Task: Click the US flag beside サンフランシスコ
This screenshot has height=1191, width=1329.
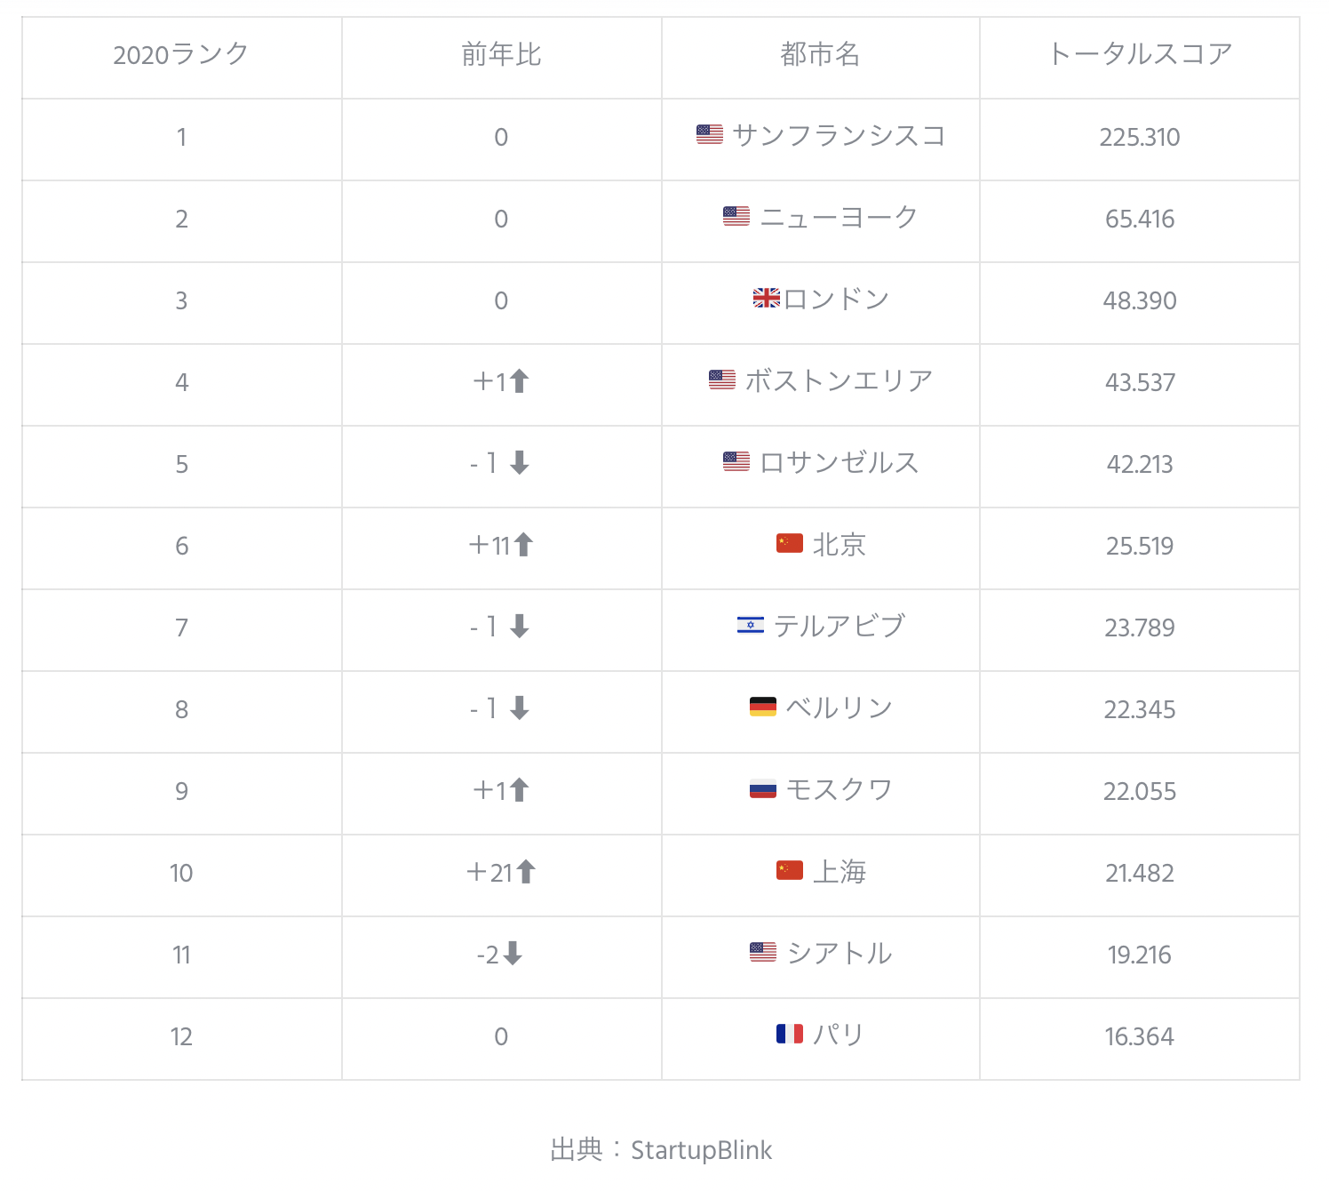Action: (x=710, y=134)
